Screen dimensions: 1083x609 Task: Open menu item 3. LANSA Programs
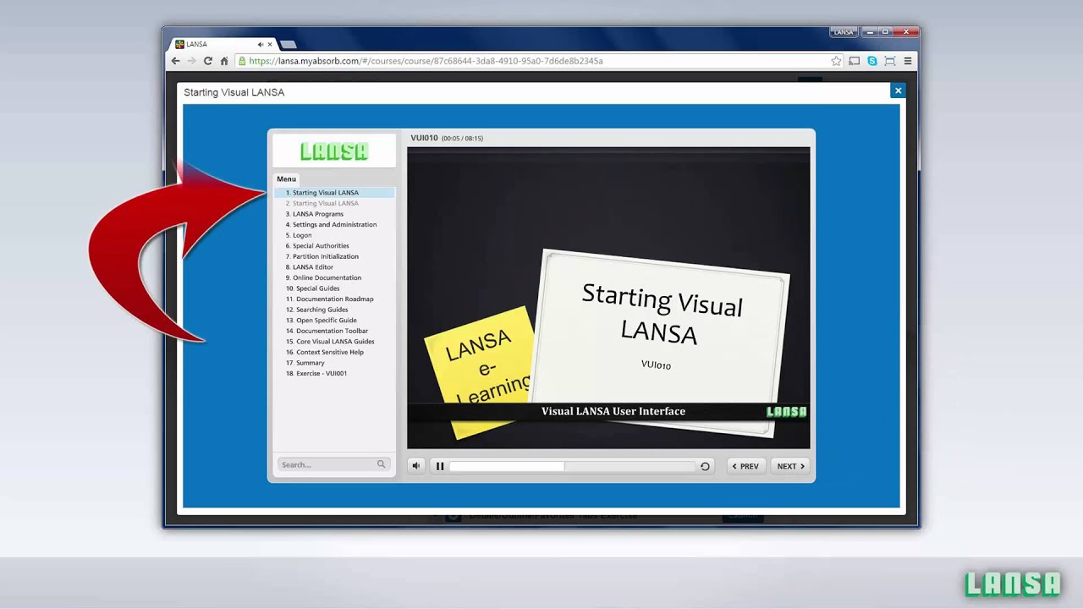[334, 214]
